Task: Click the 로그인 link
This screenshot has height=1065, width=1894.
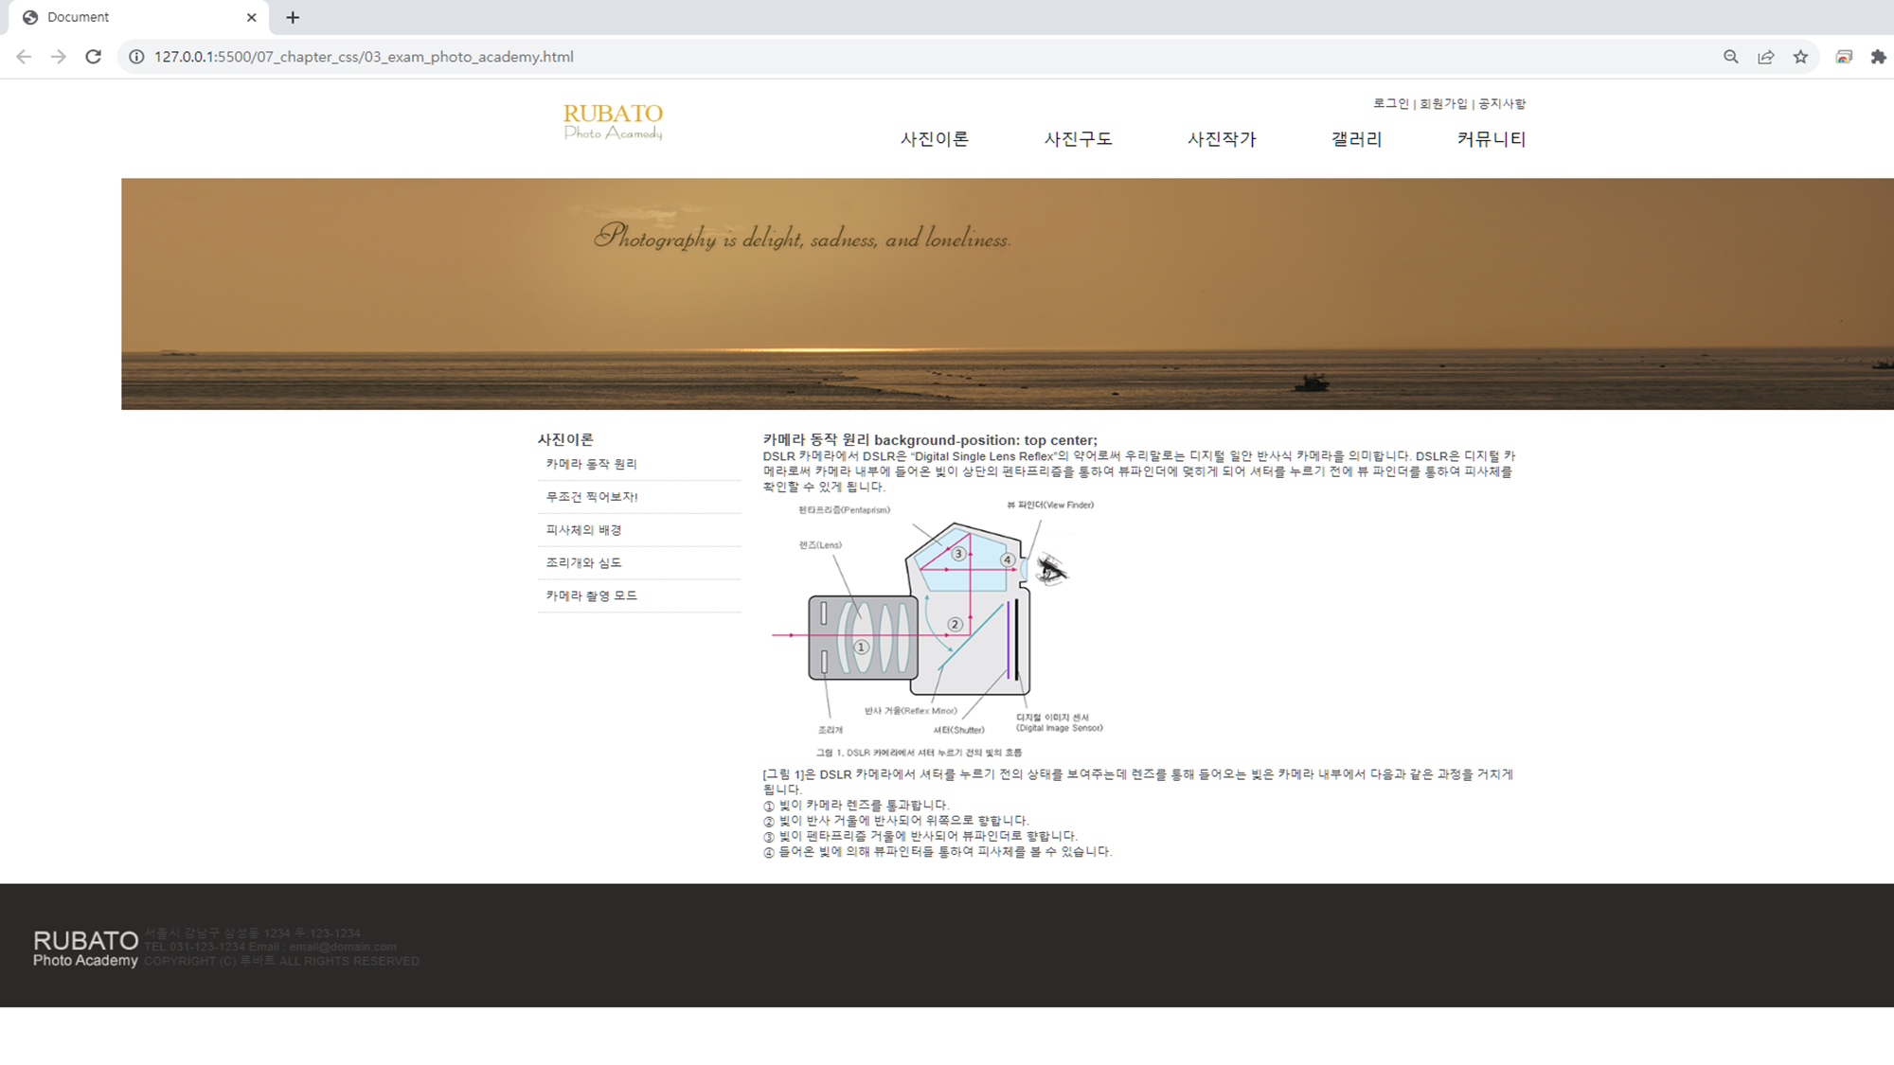Action: point(1390,103)
